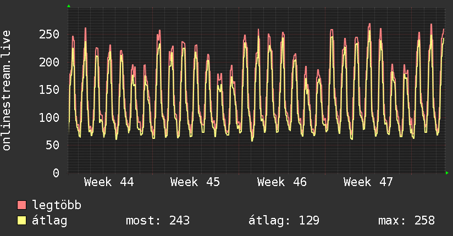Click the pink legtöbb legend swatch
453x236 pixels.
(x=21, y=205)
